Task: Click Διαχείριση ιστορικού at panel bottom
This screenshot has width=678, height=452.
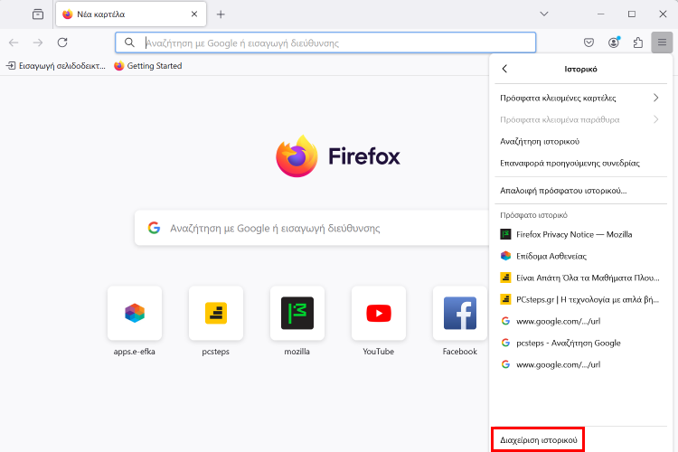Action: click(539, 440)
